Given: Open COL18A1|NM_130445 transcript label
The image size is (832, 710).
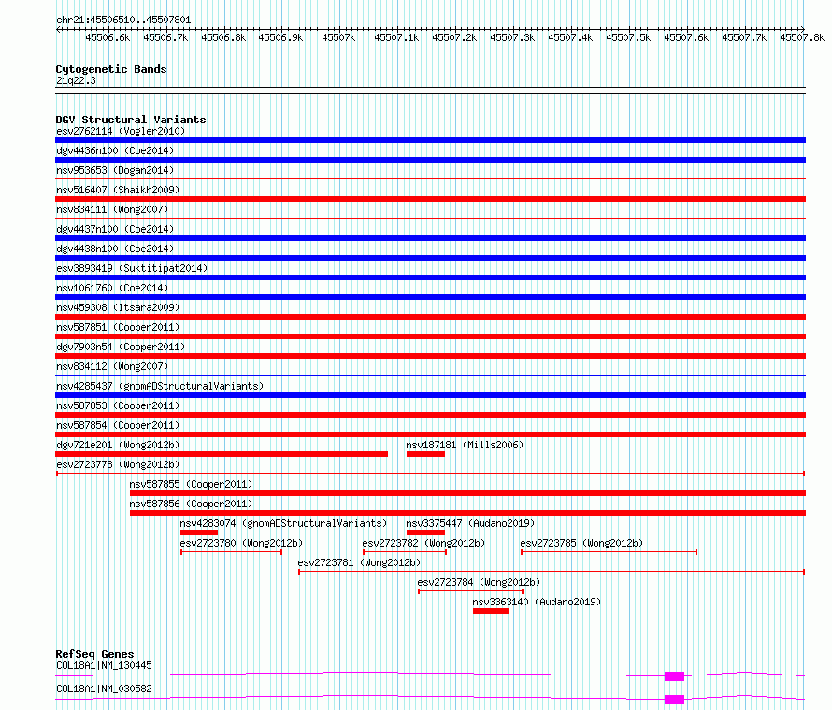Looking at the screenshot, I should (104, 665).
